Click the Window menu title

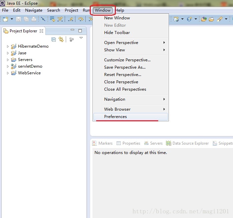point(103,10)
